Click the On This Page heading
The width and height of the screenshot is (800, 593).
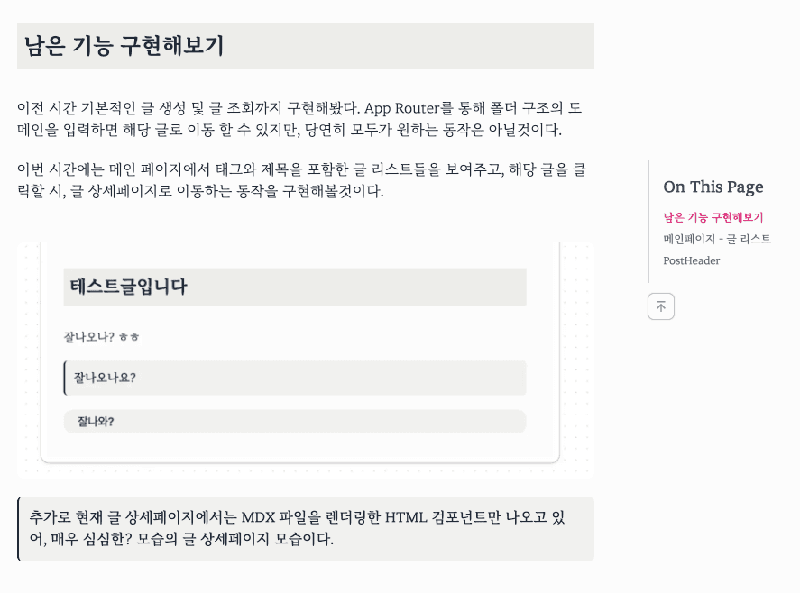click(x=713, y=187)
